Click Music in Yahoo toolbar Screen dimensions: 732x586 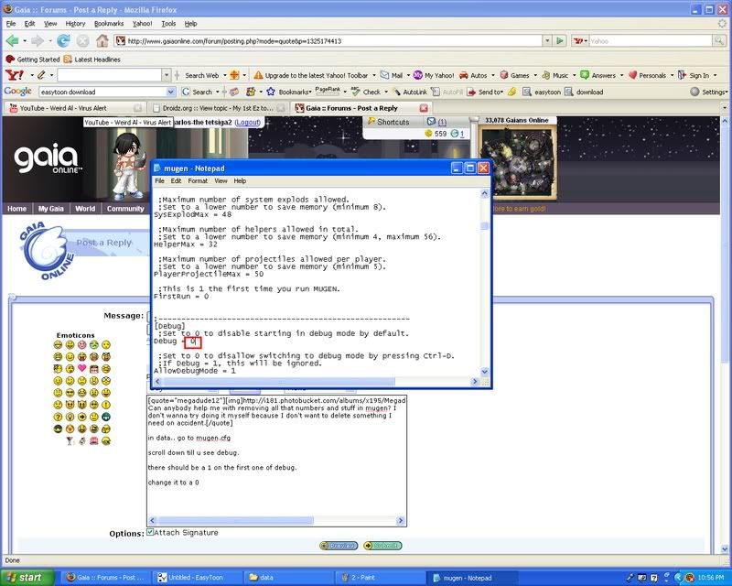(555, 75)
